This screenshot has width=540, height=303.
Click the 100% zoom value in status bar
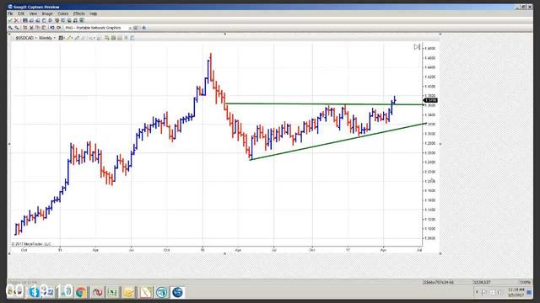(525, 283)
